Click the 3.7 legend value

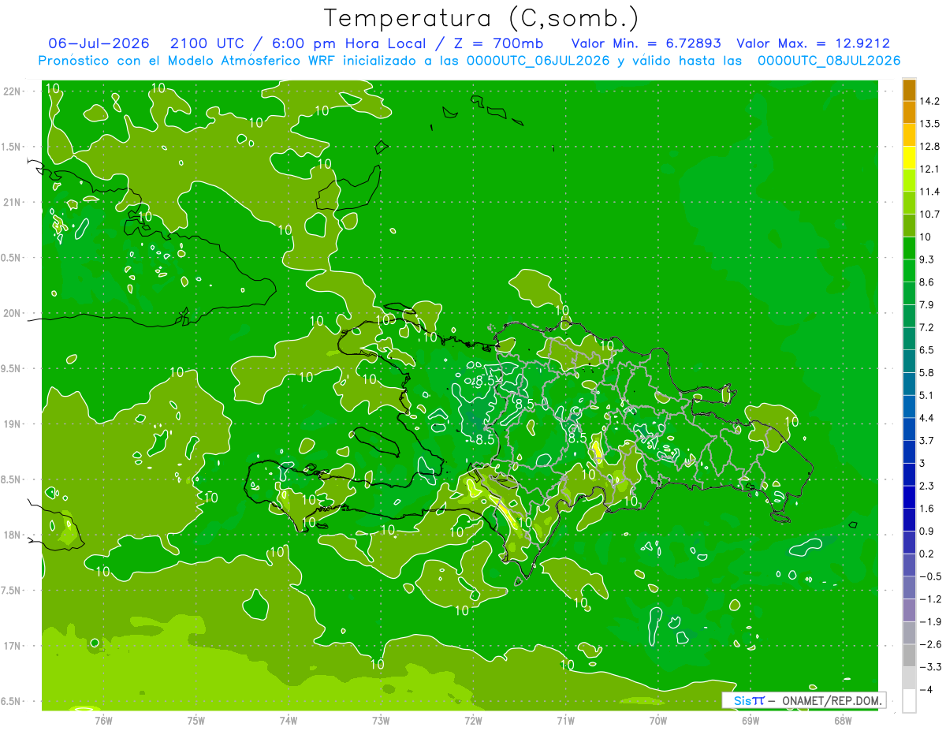coord(927,441)
